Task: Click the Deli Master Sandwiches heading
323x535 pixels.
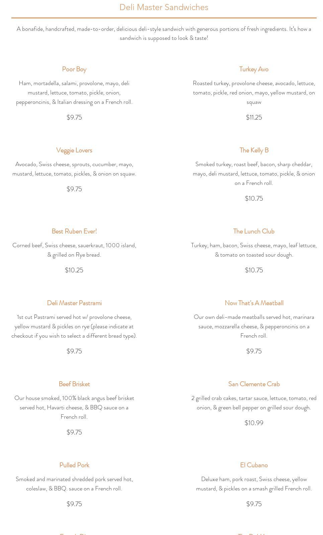Action: point(164,7)
